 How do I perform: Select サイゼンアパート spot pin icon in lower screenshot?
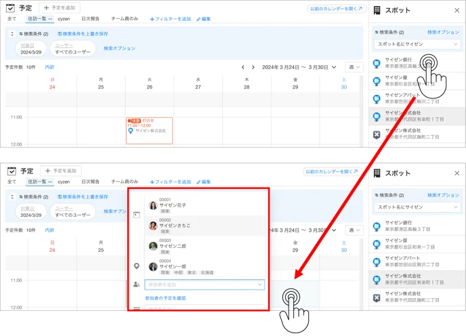(377, 261)
